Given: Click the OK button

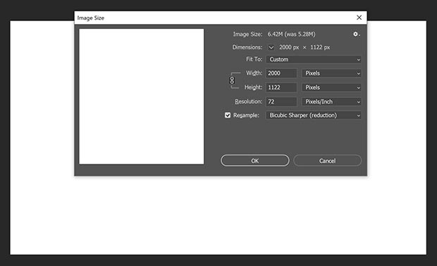Looking at the screenshot, I should coord(255,160).
